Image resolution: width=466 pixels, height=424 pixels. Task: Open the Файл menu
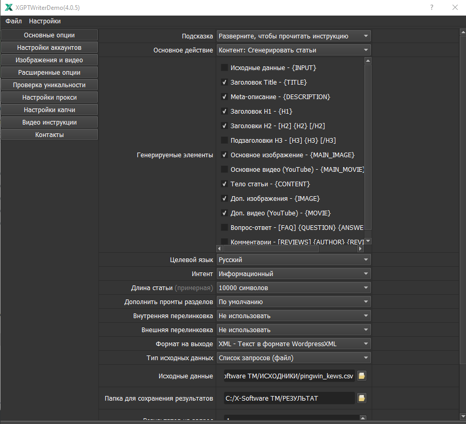pos(13,21)
